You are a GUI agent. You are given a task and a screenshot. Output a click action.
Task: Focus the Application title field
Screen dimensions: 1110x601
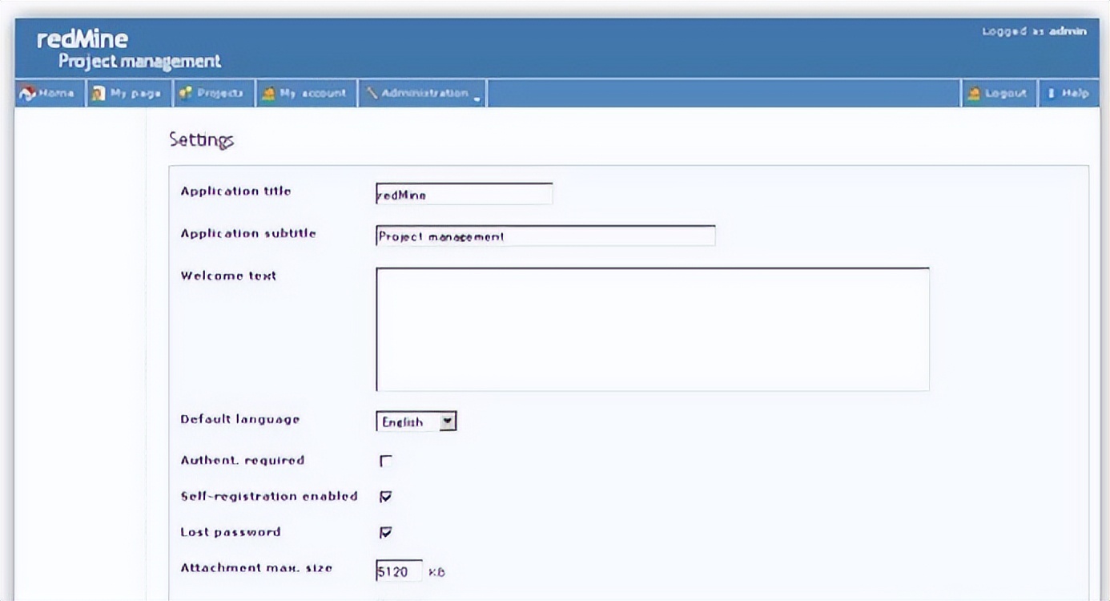464,194
